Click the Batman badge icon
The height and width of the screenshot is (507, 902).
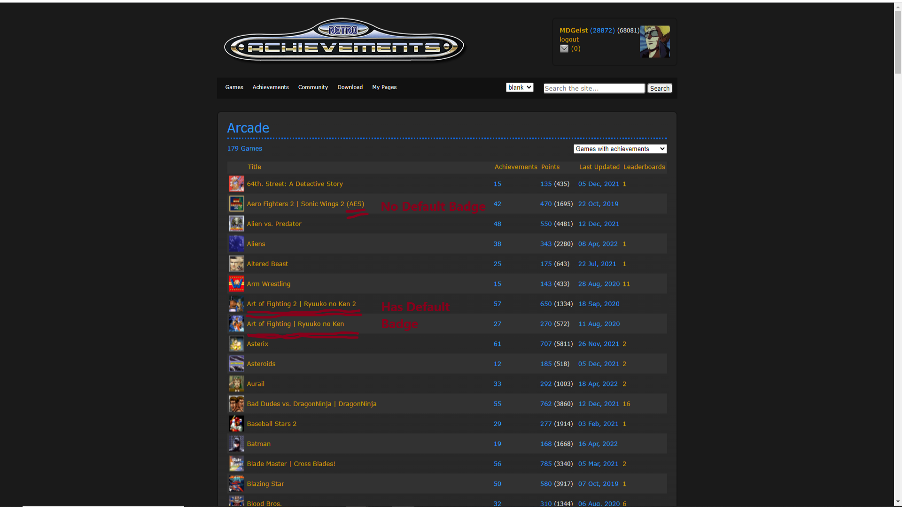tap(236, 444)
